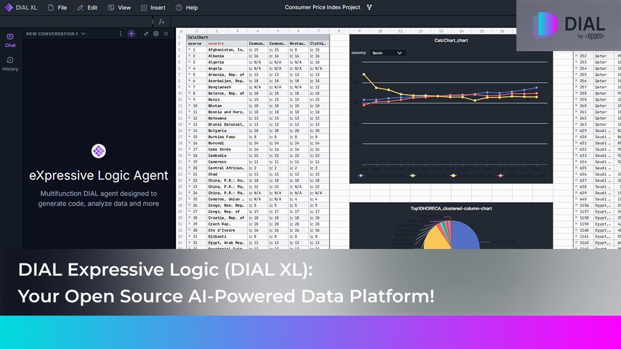Select the cell with value 629 beside Saudi
This screenshot has height=349, width=621.
pyautogui.click(x=583, y=131)
